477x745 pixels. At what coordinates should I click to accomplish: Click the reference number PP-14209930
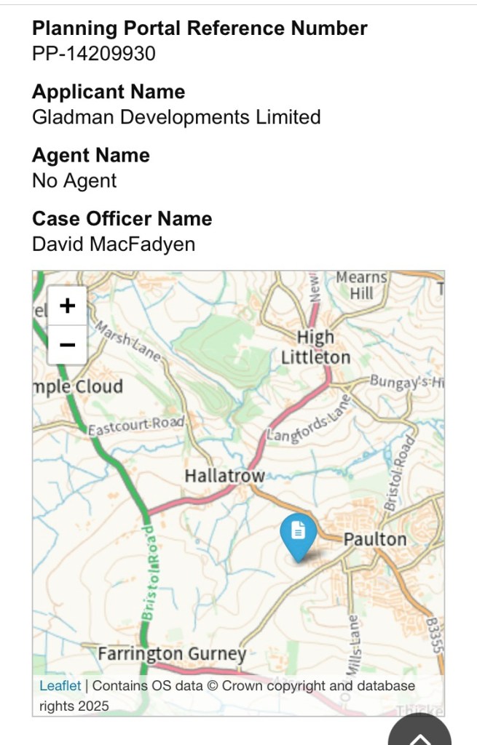coord(93,54)
